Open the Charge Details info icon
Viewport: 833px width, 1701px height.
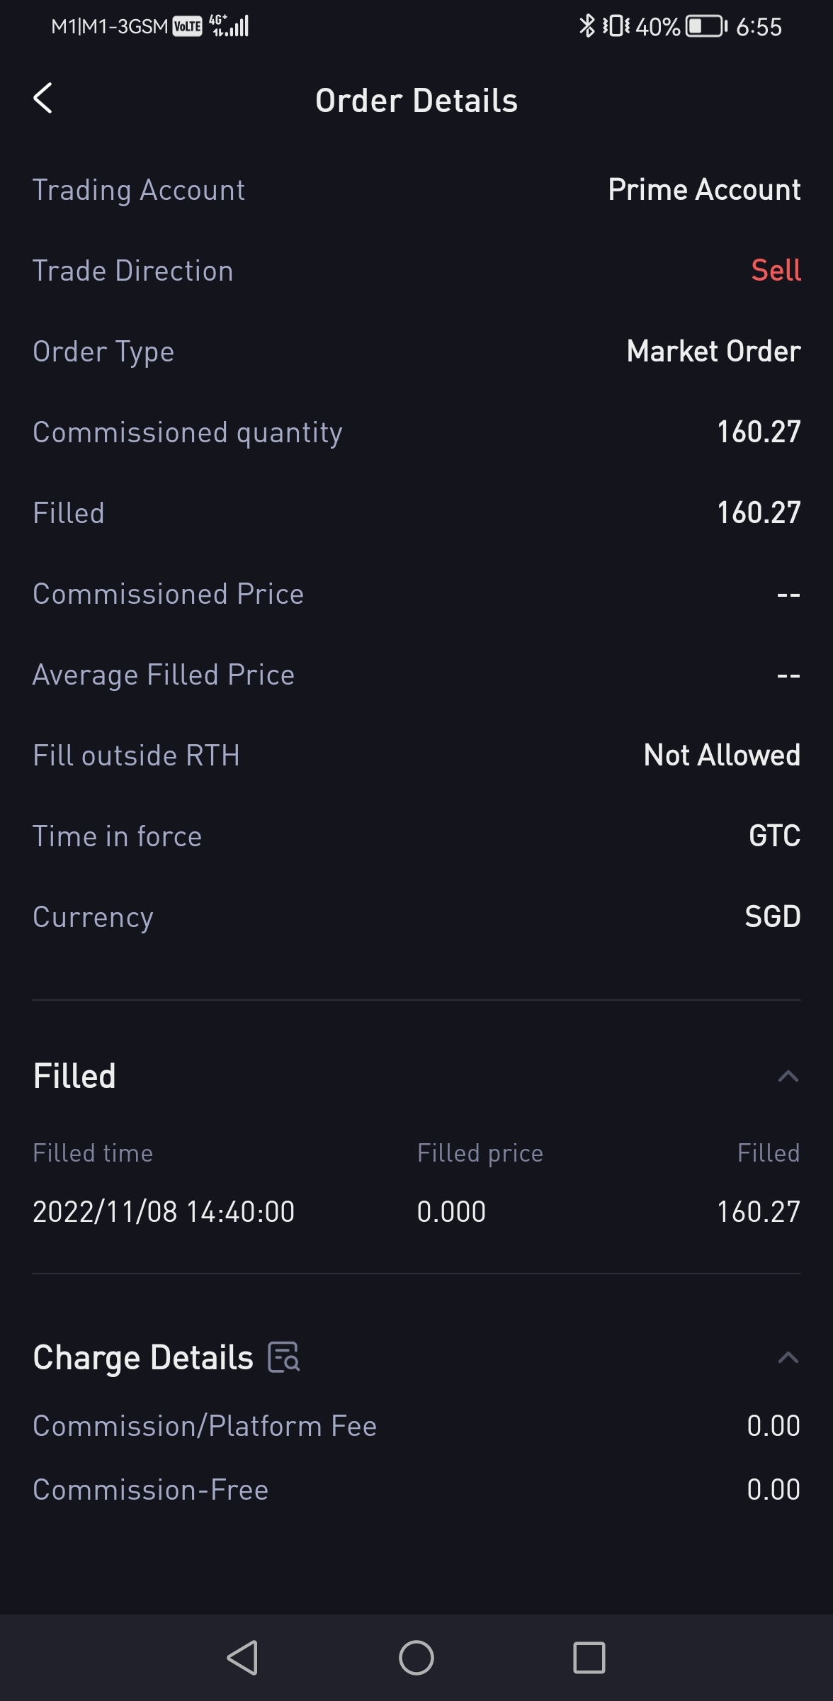click(x=284, y=1357)
